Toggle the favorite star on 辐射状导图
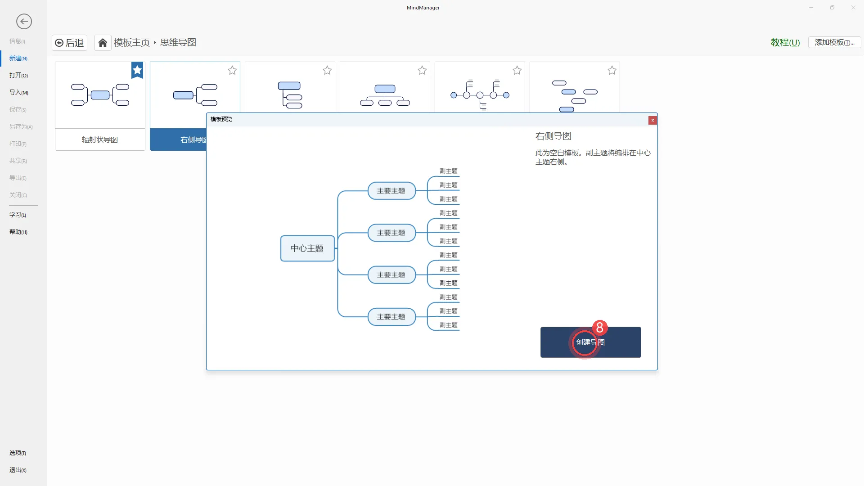 click(137, 70)
